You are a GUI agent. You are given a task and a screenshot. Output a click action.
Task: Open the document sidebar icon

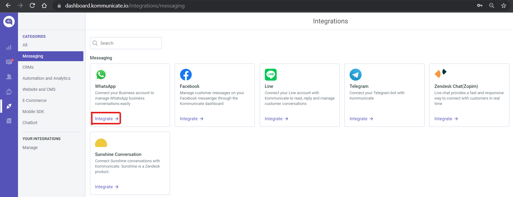pyautogui.click(x=9, y=121)
